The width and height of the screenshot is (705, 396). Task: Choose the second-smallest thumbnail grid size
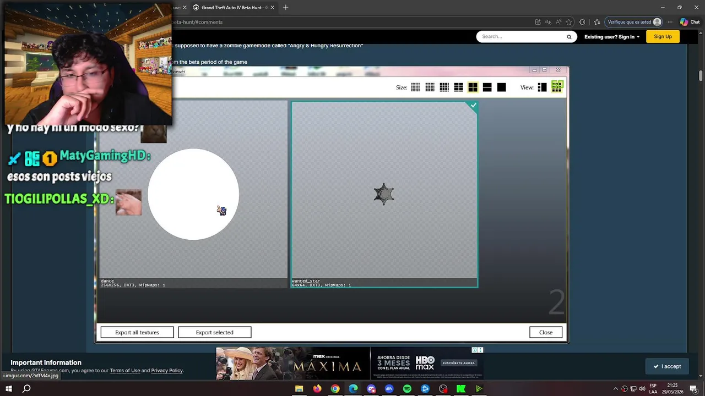[430, 87]
